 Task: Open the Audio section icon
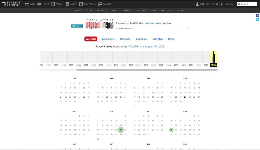67,4
